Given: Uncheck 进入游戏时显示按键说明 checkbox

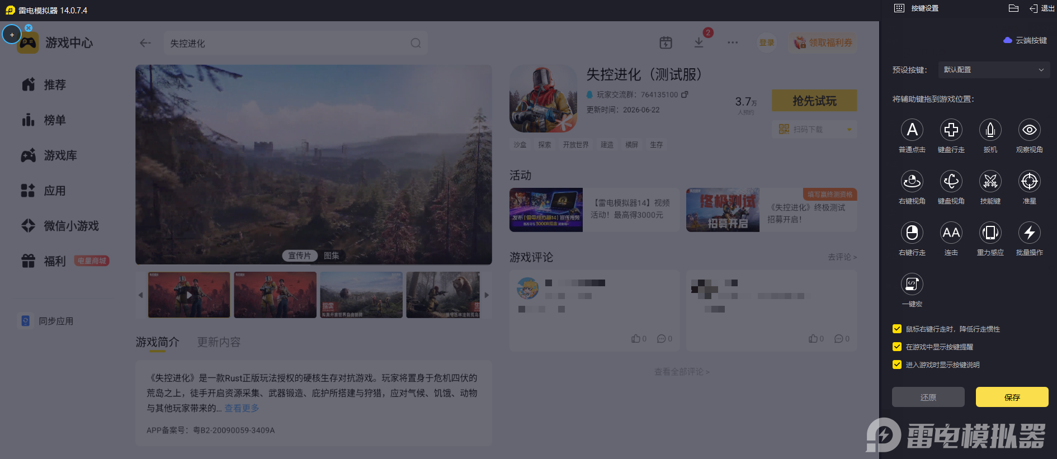Looking at the screenshot, I should pos(897,365).
